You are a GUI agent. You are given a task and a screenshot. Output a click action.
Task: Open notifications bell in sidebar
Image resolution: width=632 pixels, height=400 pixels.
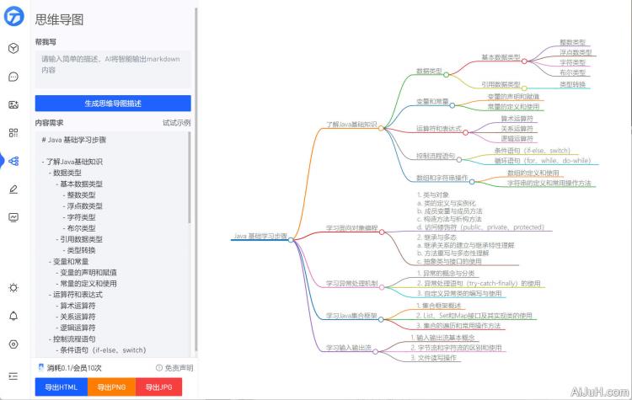[13, 316]
